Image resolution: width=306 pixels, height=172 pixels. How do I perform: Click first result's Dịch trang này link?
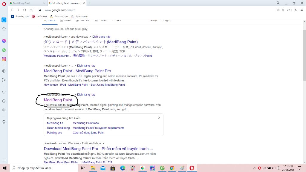pos(101,37)
